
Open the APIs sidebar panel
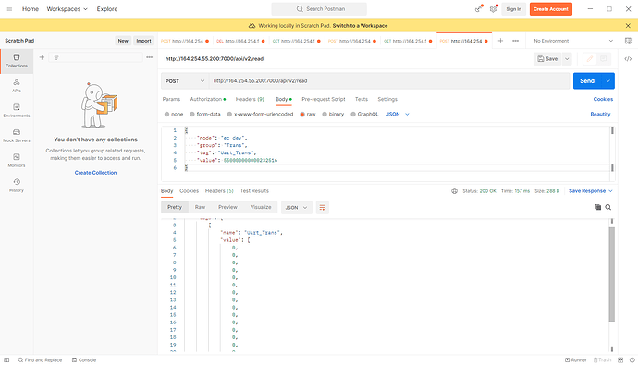point(17,86)
